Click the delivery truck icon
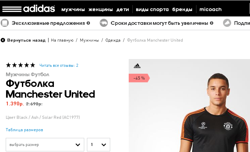This screenshot has height=152, width=250. click(104, 23)
